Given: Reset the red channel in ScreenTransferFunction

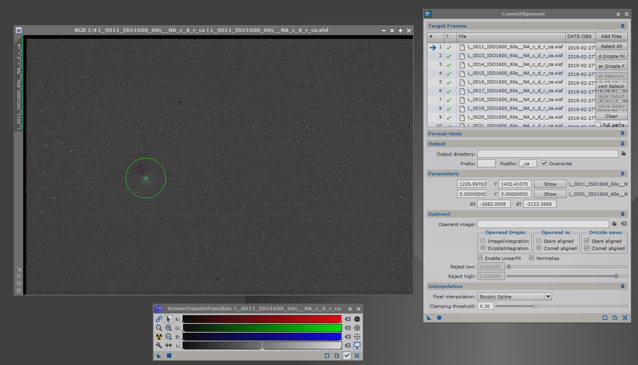Looking at the screenshot, I should pyautogui.click(x=348, y=319).
